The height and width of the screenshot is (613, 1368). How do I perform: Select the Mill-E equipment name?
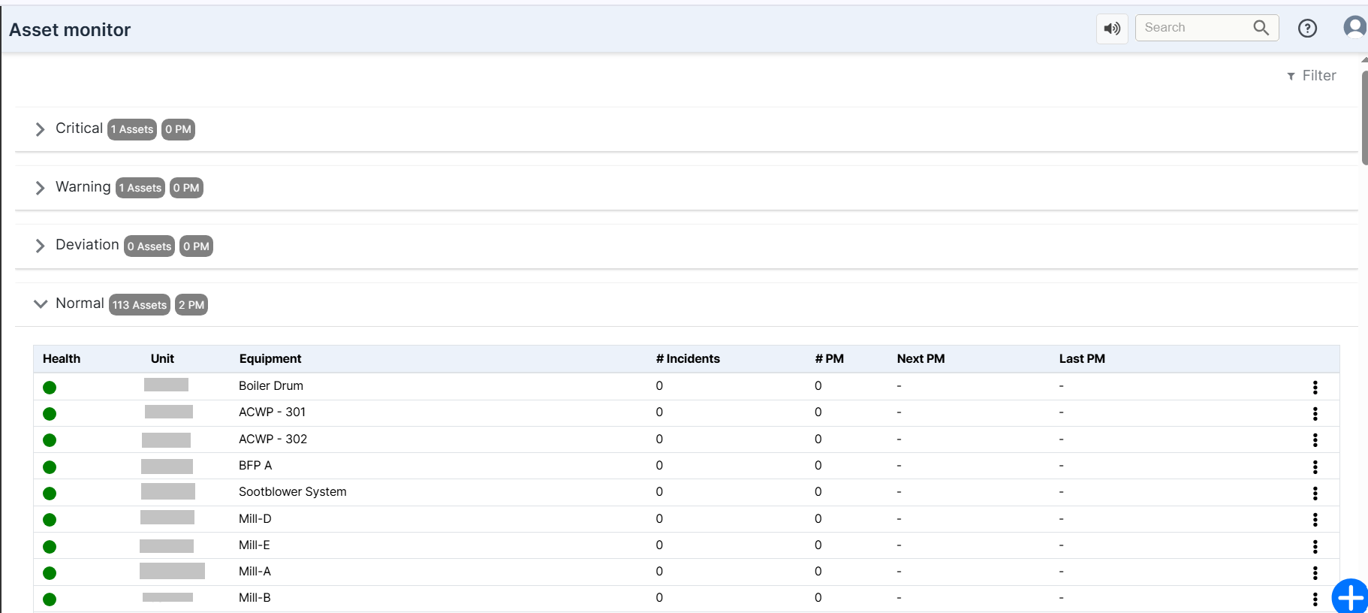click(x=255, y=545)
